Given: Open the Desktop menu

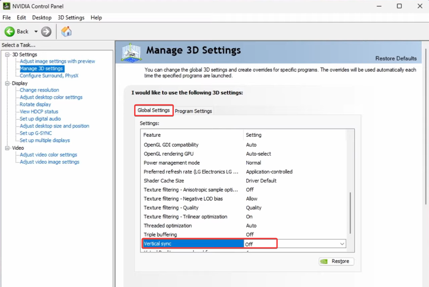Looking at the screenshot, I should [42, 17].
